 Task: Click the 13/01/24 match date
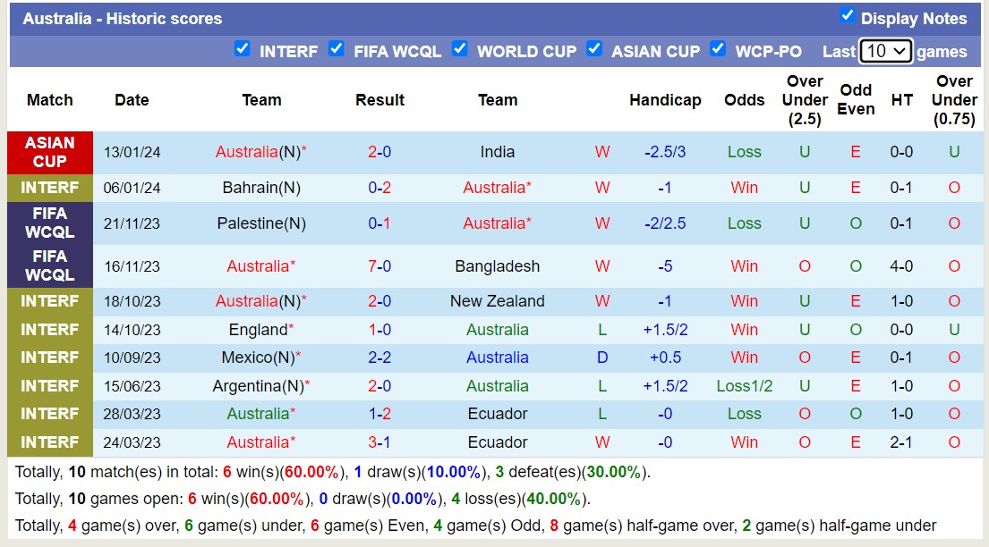point(132,152)
